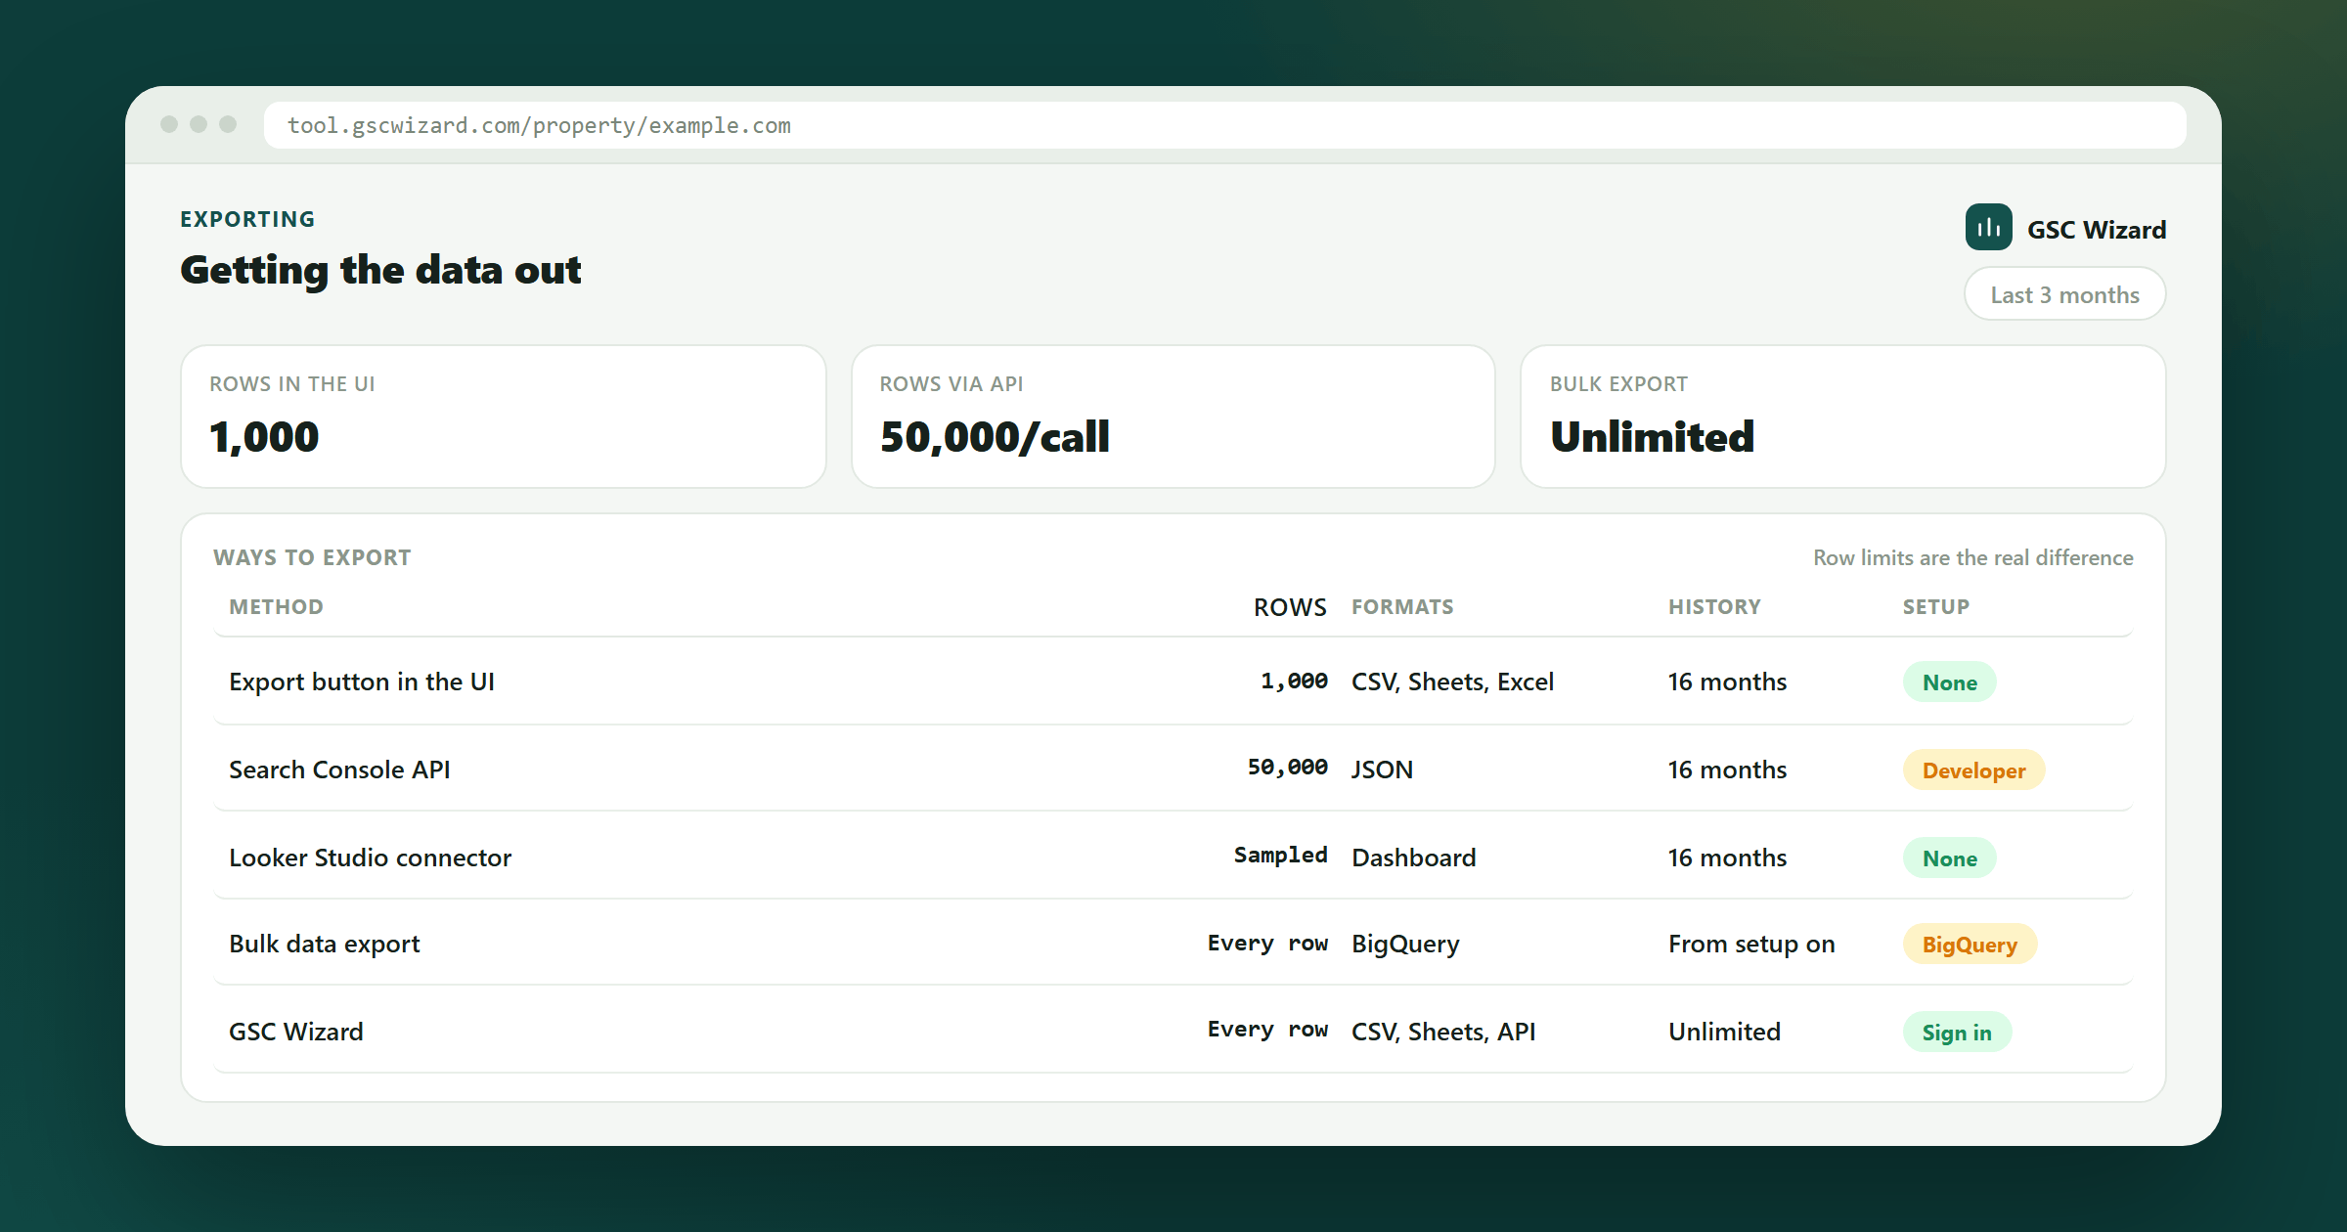Click the CSV, Sheets, API formats cell
The height and width of the screenshot is (1232, 2347).
tap(1443, 1032)
